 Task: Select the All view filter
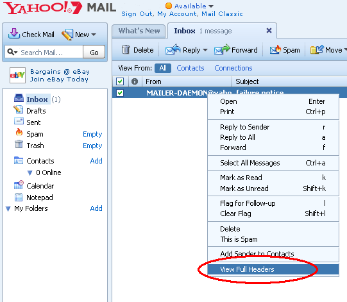[x=163, y=68]
